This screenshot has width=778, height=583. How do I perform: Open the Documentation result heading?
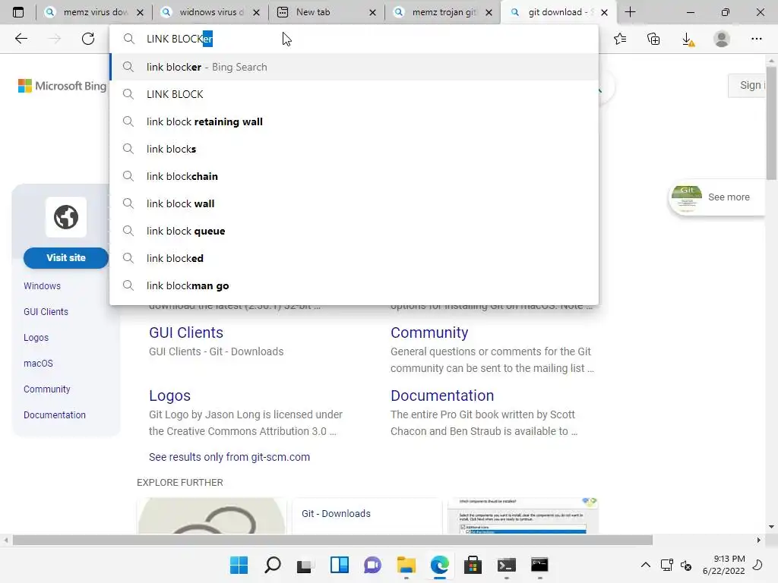coord(442,395)
